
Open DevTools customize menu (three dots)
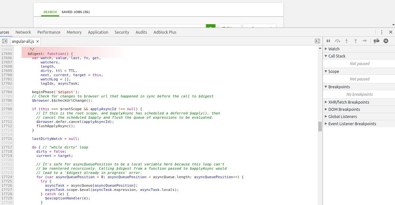coord(382,32)
